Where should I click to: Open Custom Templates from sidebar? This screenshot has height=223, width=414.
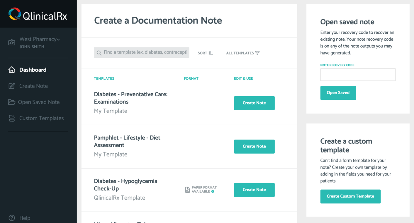tap(41, 118)
